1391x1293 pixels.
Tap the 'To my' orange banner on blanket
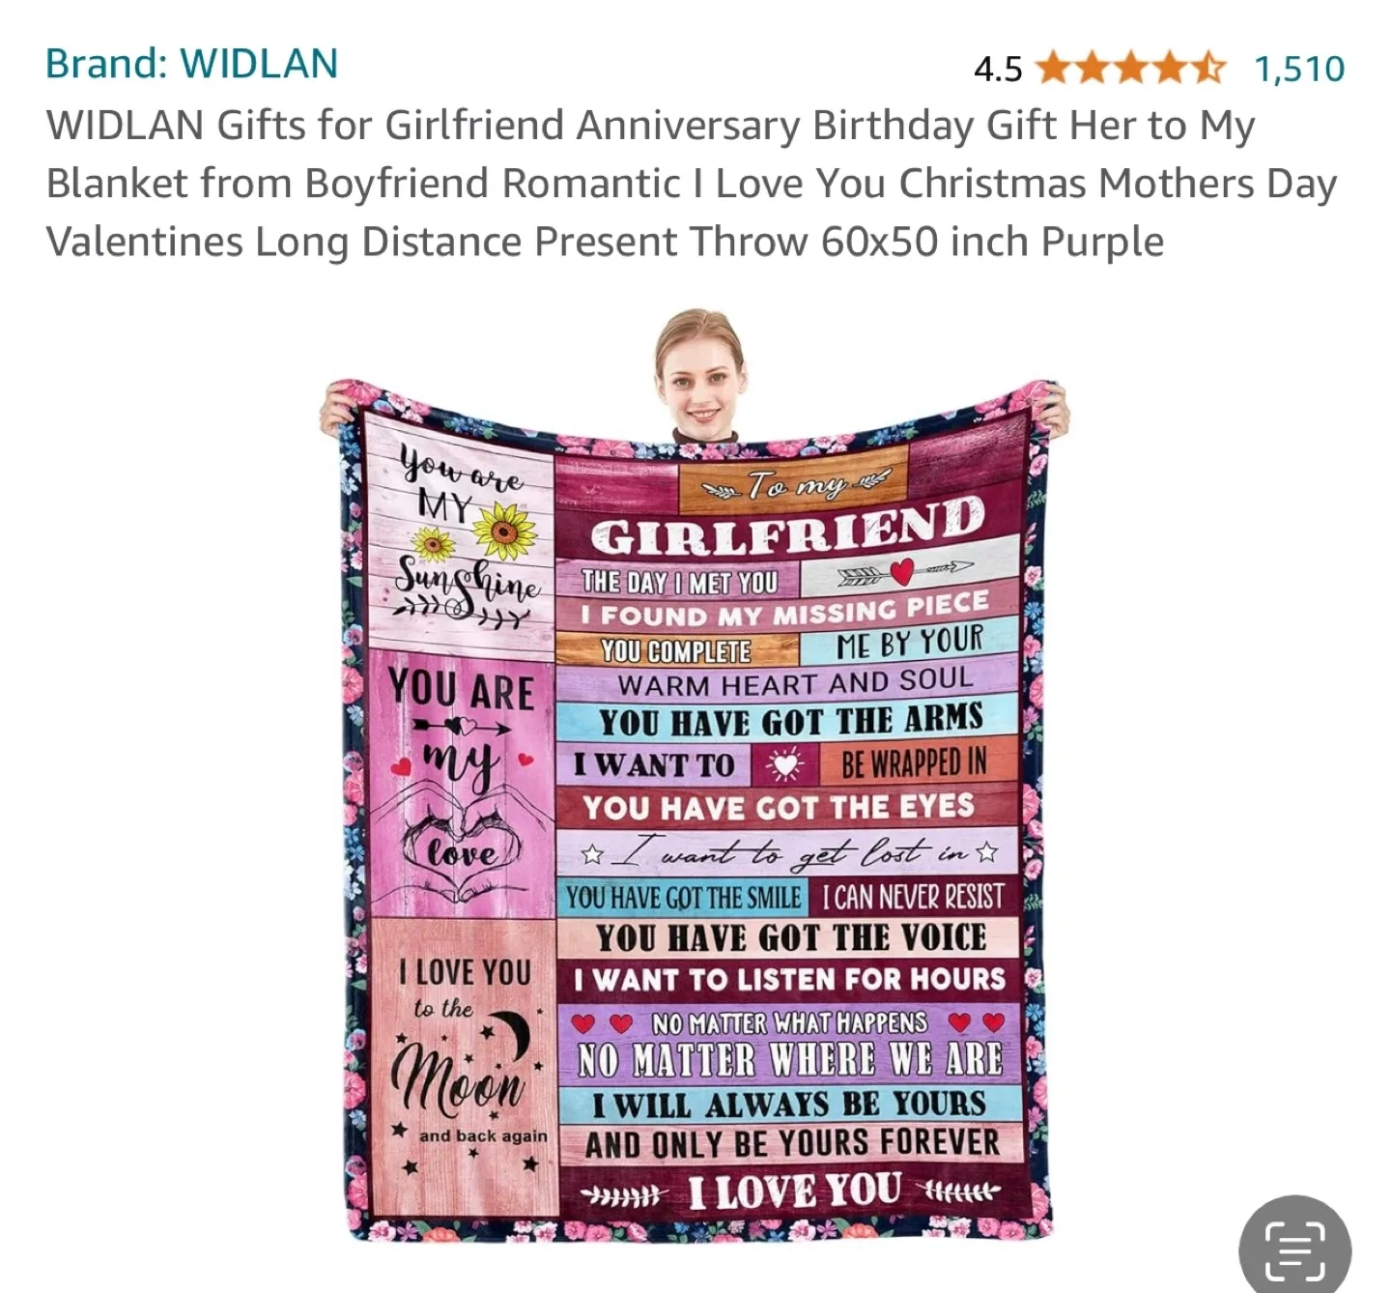tap(794, 483)
